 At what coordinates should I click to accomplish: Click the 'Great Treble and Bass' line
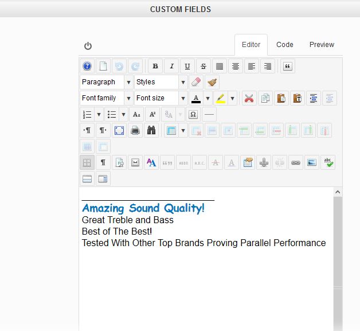pos(128,220)
